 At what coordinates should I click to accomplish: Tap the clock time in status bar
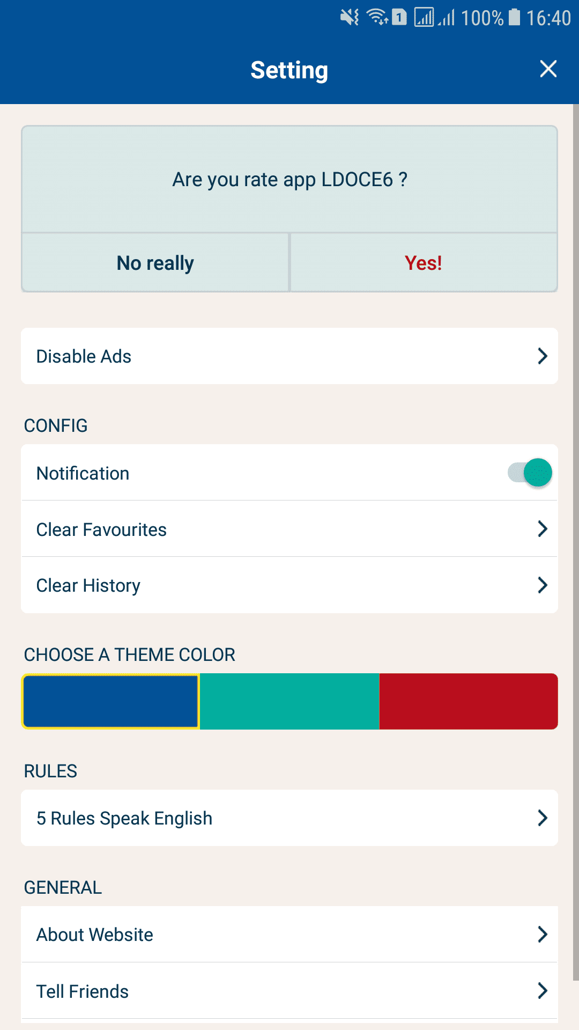coord(548,18)
